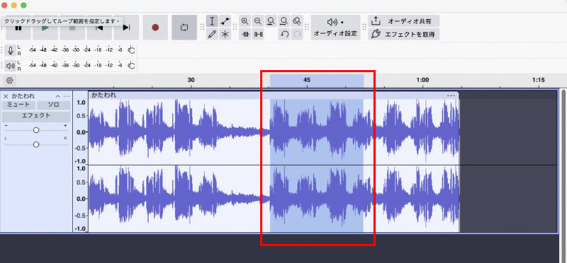Image resolution: width=567 pixels, height=263 pixels.
Task: Open the timeline options gear icon
Action: (10, 80)
